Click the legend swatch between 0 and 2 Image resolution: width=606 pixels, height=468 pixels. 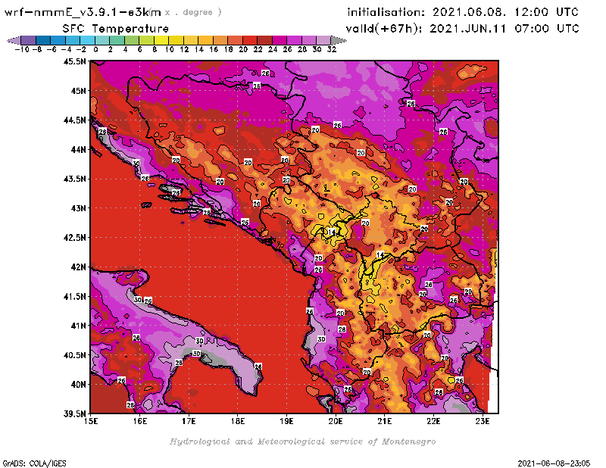102,40
